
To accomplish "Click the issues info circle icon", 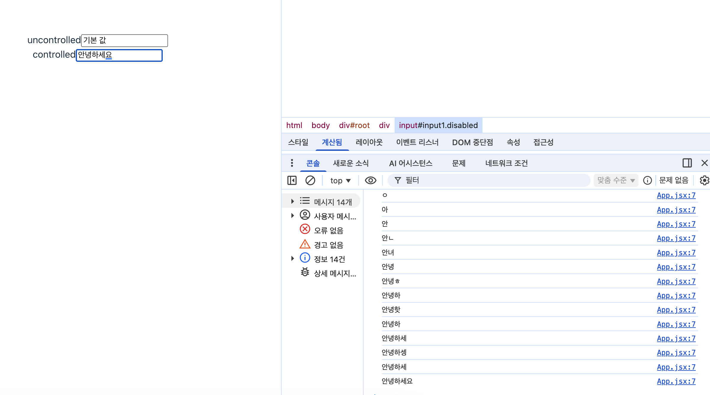I will [647, 180].
